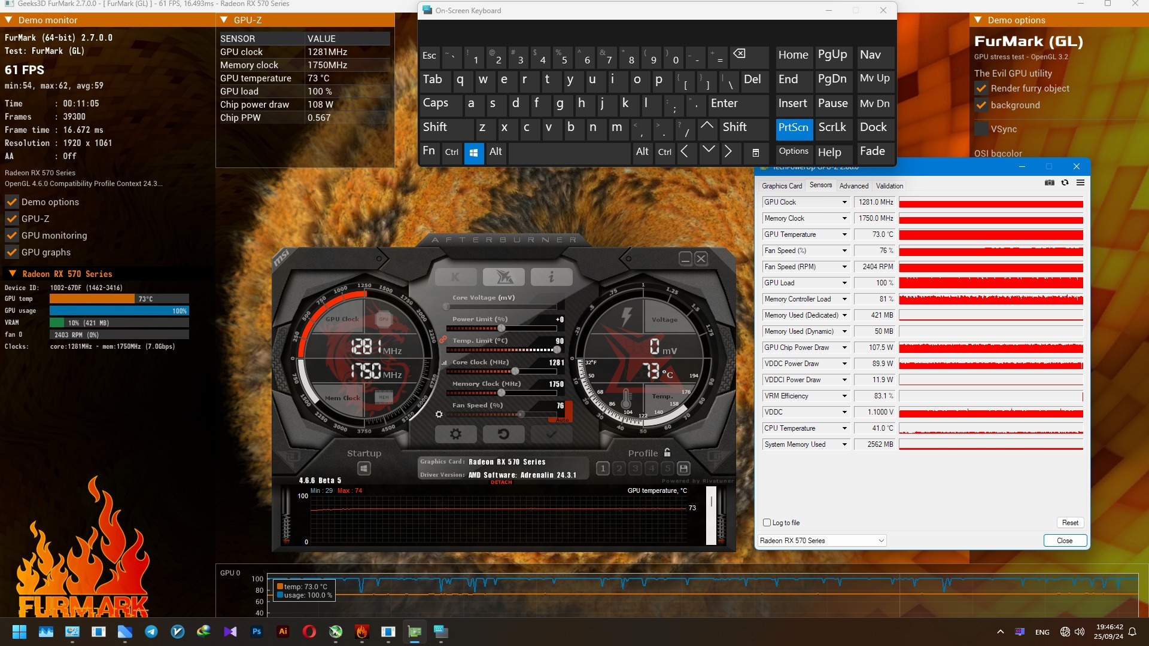
Task: Click Afterburner reset to defaults icon
Action: pos(503,434)
